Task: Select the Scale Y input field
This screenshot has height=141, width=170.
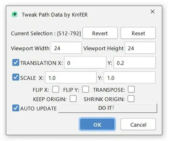Action: 130,77
